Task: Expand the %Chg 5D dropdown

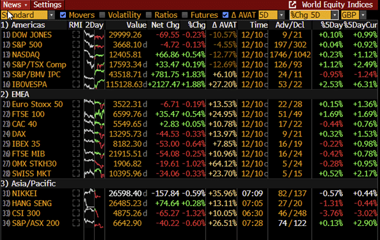Action: (x=335, y=15)
